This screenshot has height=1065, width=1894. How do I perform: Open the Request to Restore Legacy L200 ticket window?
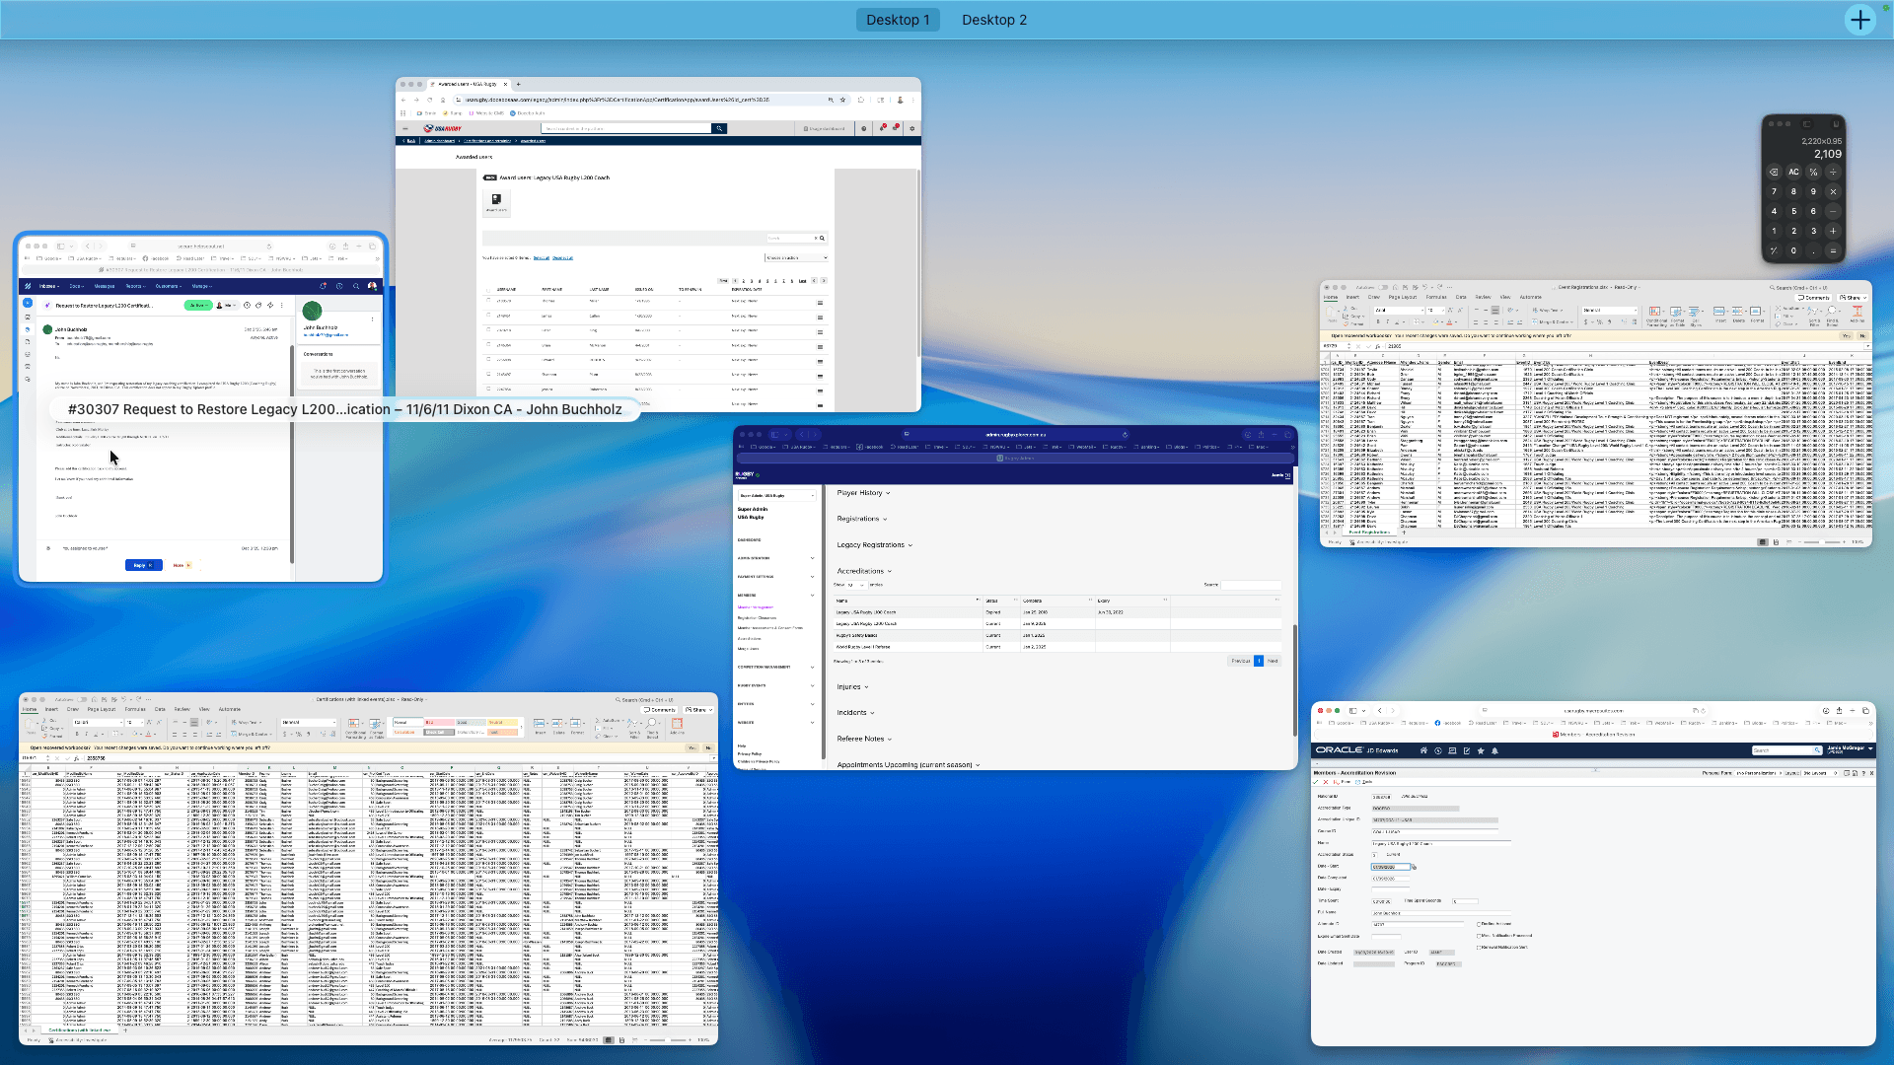coord(200,407)
